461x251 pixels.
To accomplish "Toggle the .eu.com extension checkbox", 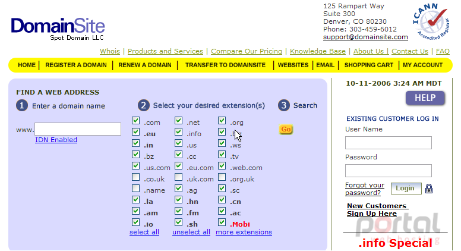I will click(x=178, y=166).
